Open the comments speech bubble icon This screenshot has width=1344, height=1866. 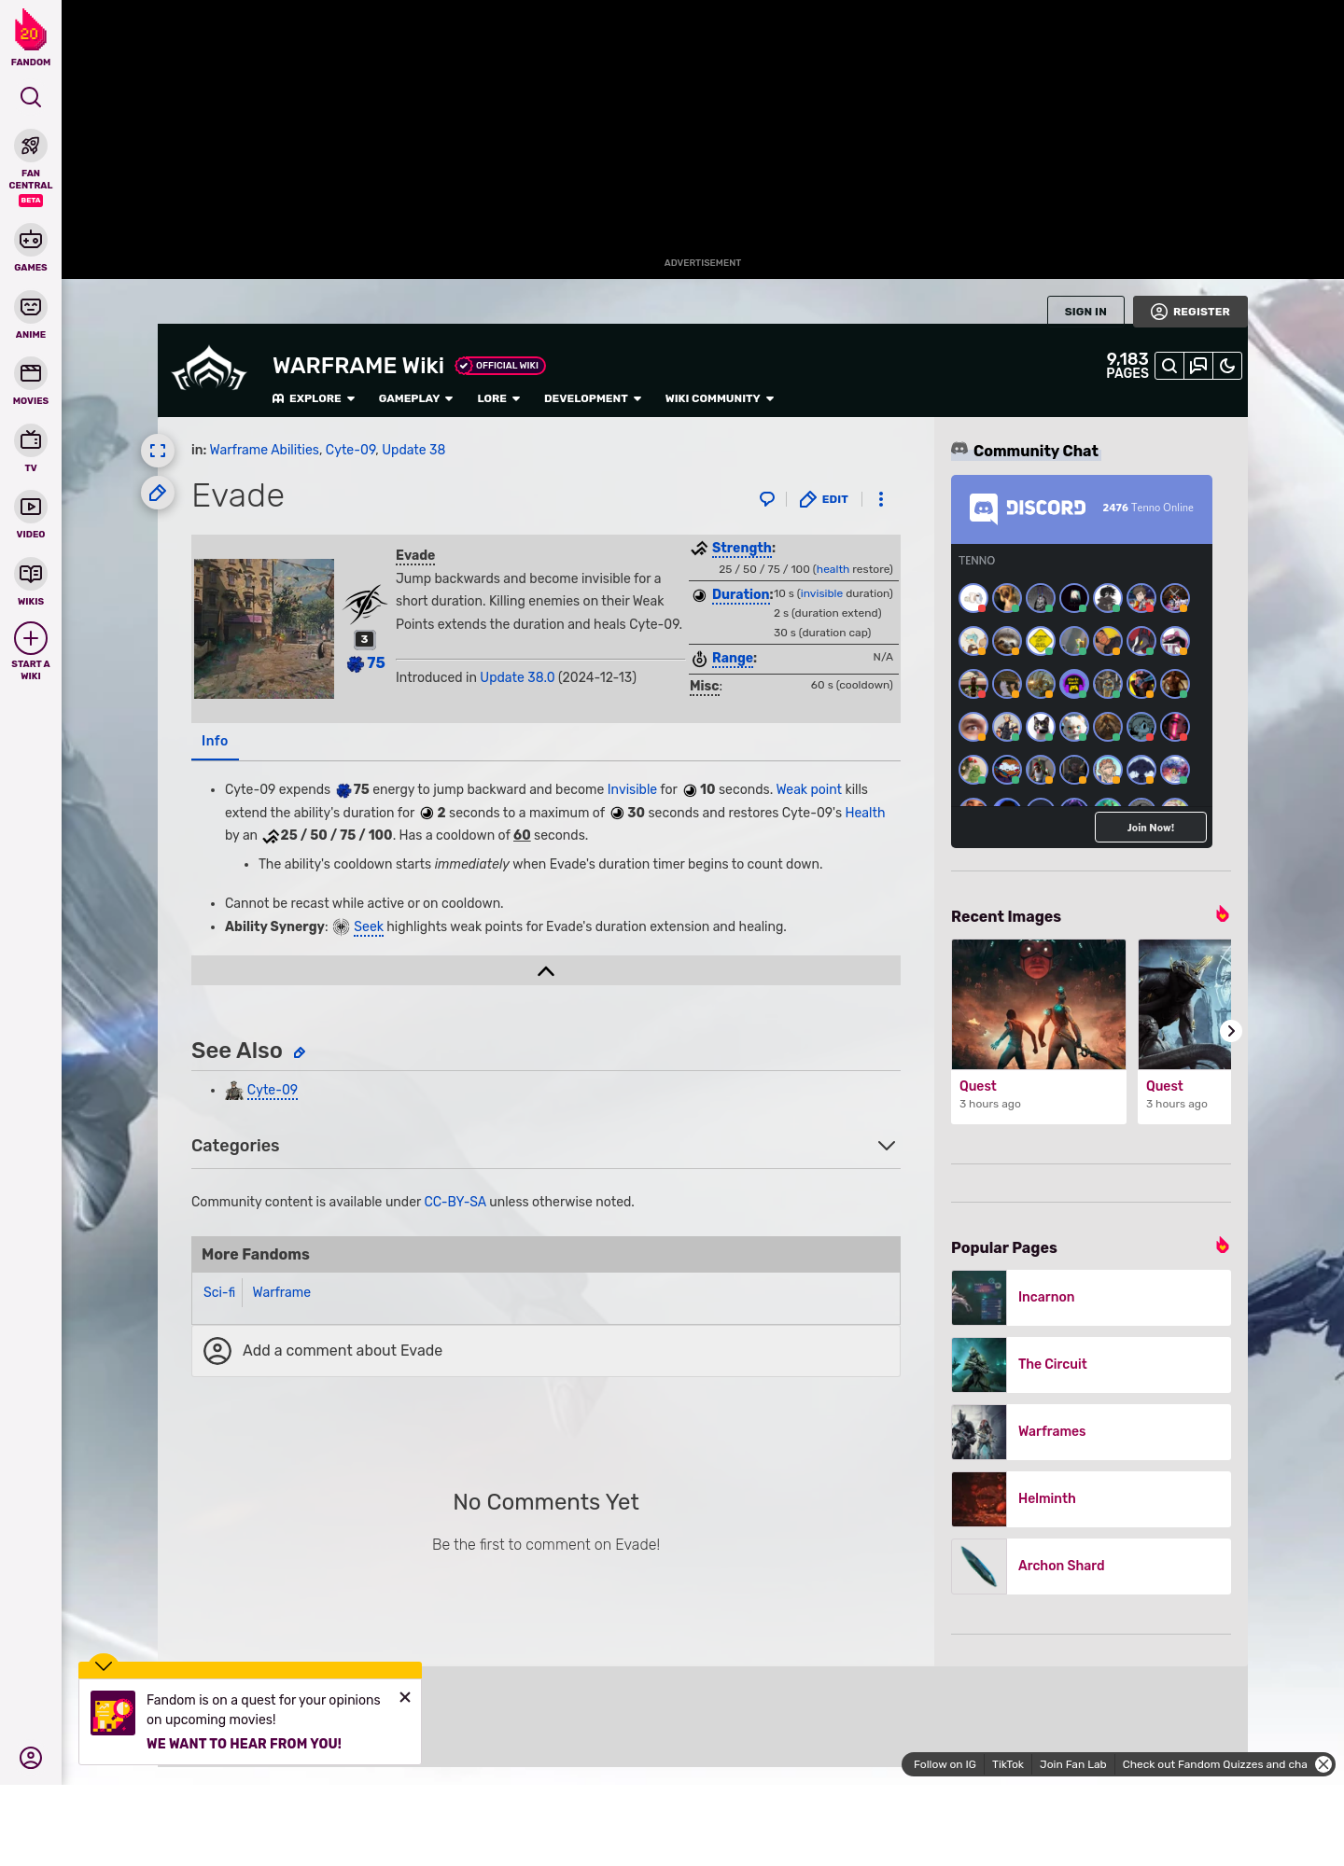tap(767, 499)
